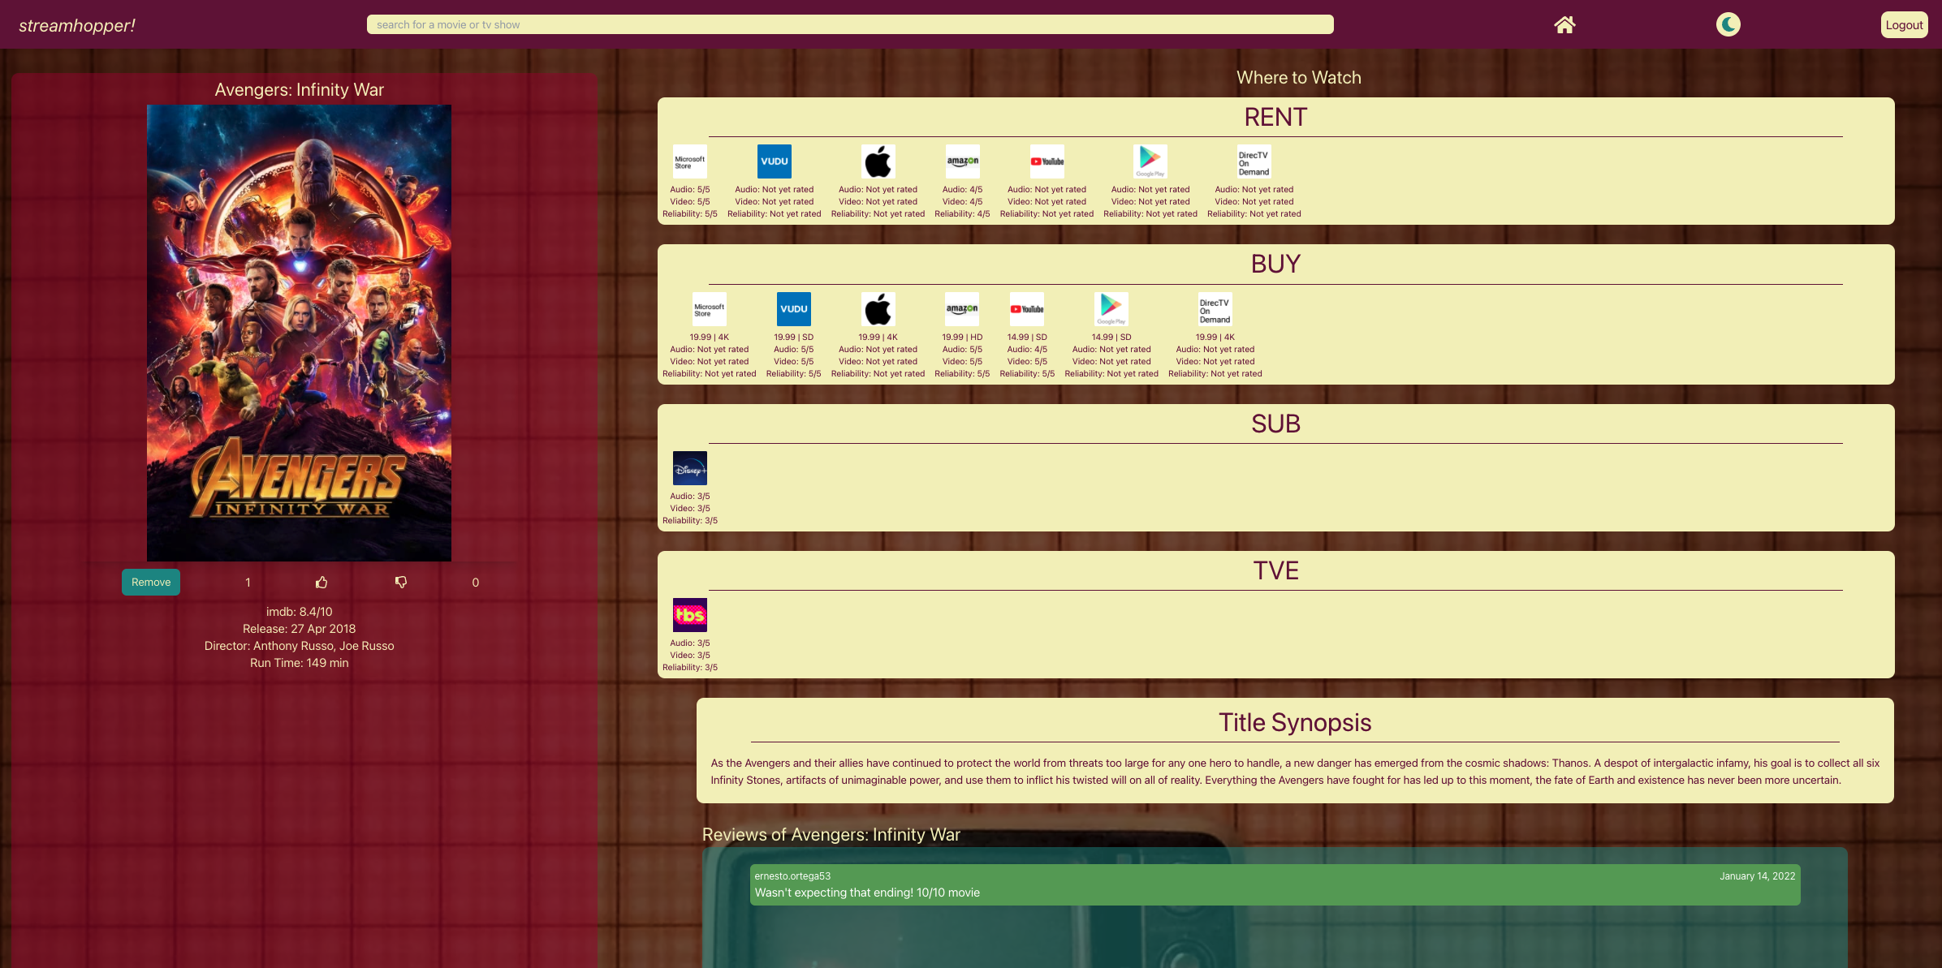Screen dimensions: 1942x968
Task: Click Reliability: 3/5 under Disney+
Action: (x=690, y=520)
